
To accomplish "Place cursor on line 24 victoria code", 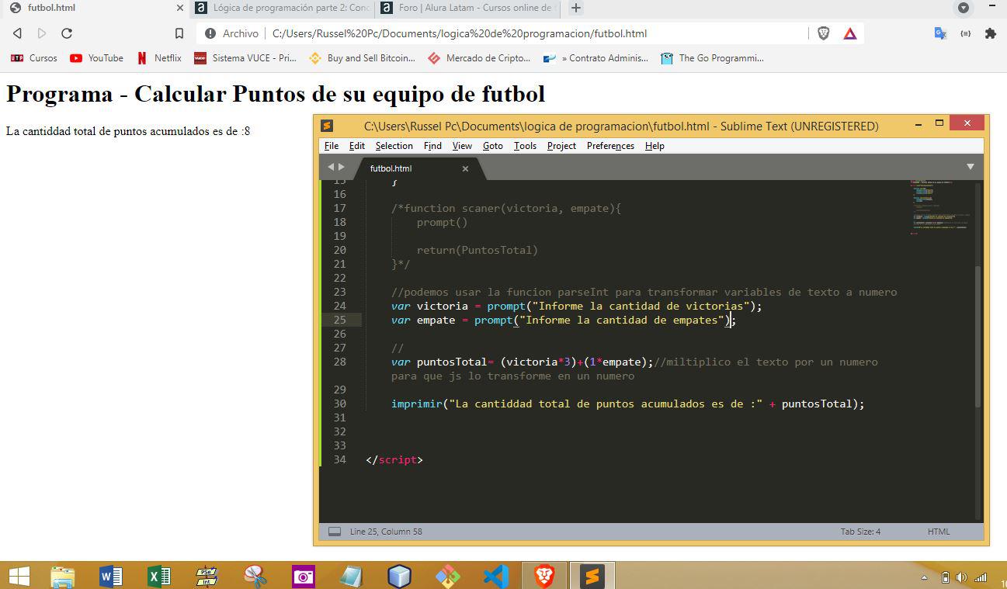I will (576, 306).
